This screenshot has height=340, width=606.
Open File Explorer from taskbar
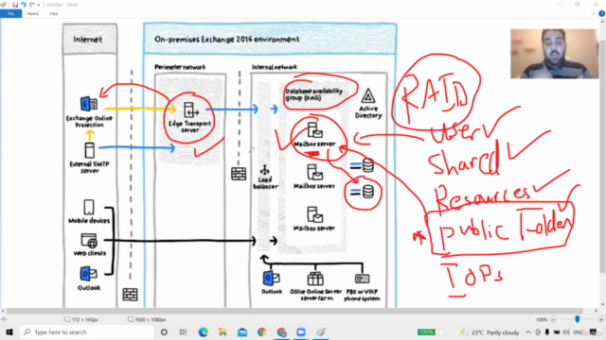click(223, 332)
